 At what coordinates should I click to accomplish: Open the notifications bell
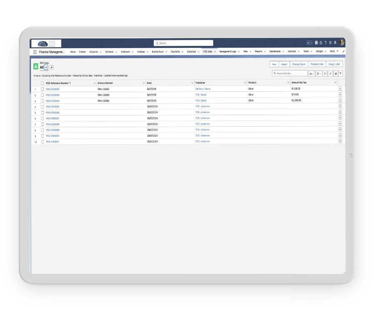pyautogui.click(x=335, y=43)
